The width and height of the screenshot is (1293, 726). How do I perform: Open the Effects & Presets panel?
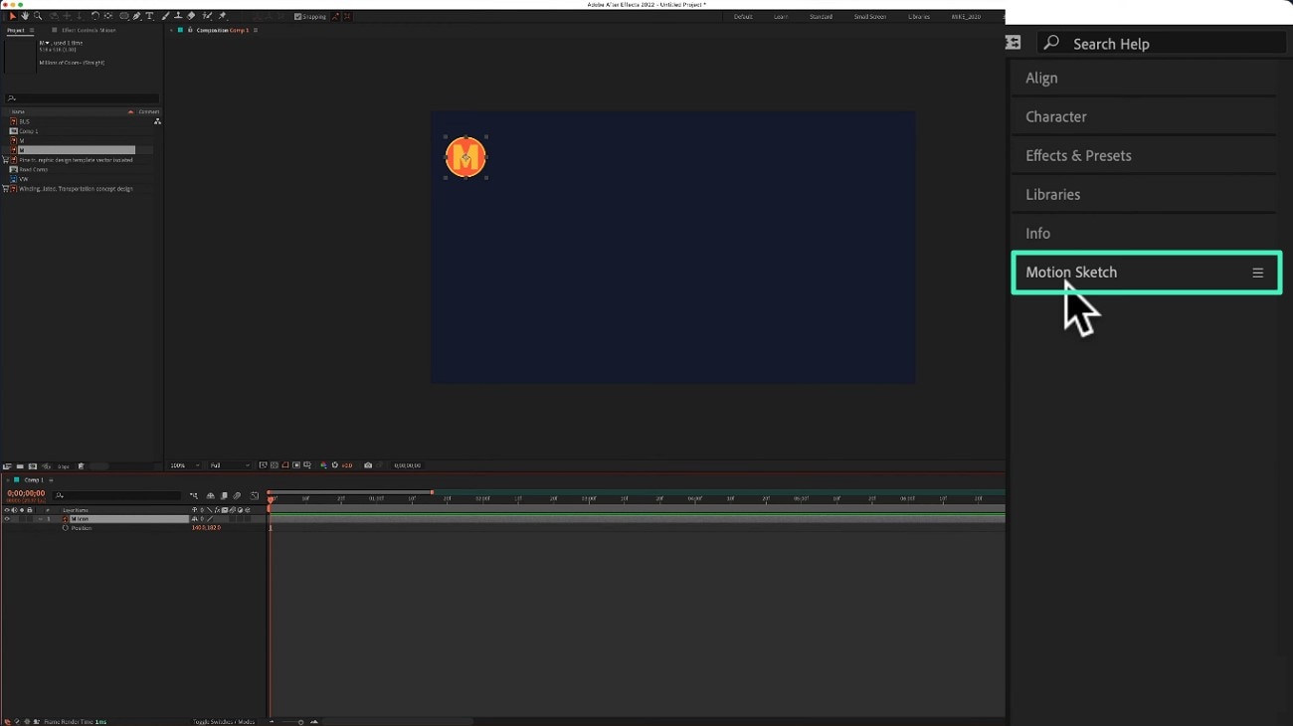tap(1078, 155)
